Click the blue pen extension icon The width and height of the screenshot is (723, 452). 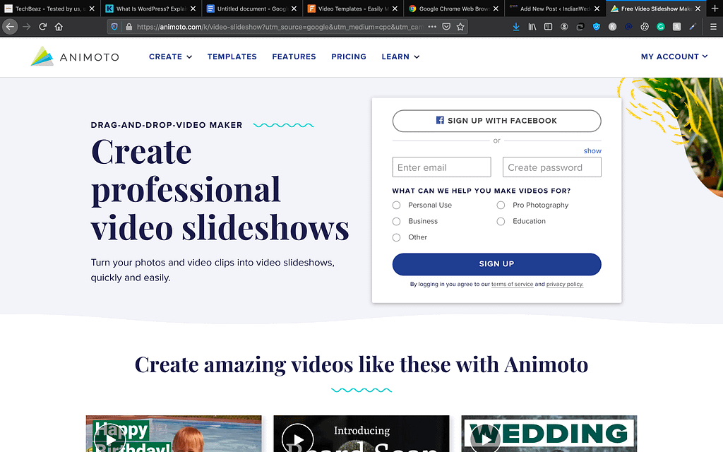[693, 27]
